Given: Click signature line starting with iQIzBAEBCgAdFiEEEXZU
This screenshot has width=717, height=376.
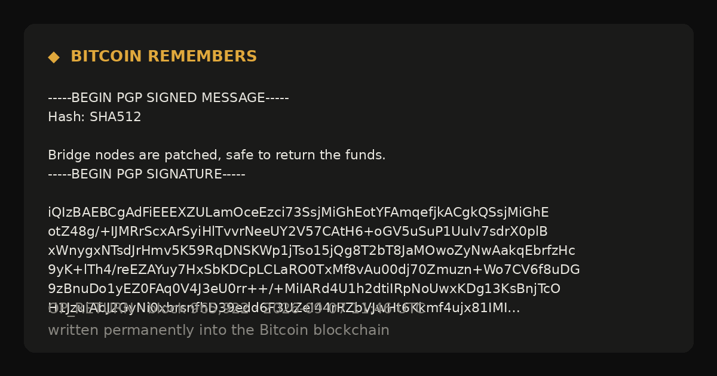Looking at the screenshot, I should point(298,212).
